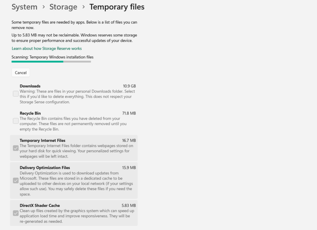Image resolution: width=317 pixels, height=230 pixels.
Task: Toggle the Delivery Optimization Files checkbox
Action: click(16, 180)
